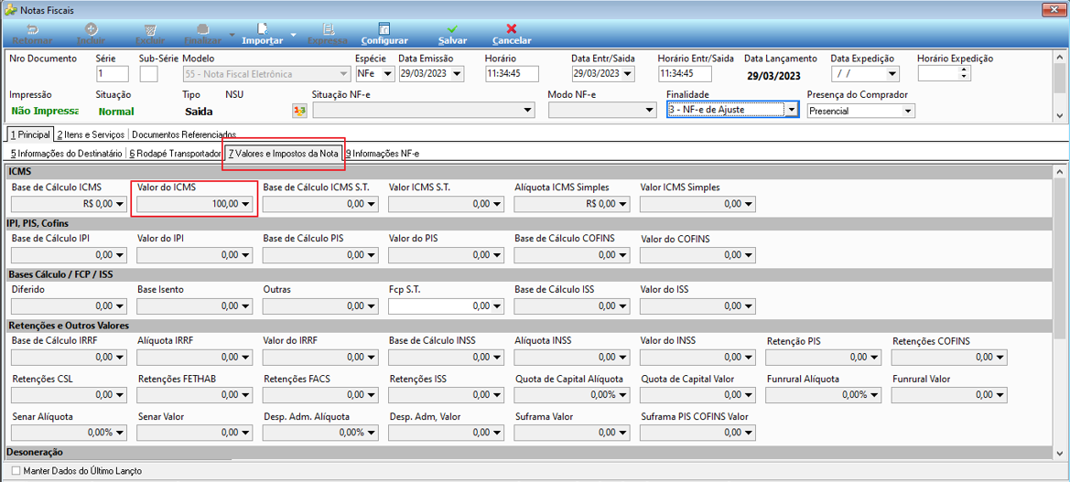Viewport: 1070px width, 482px height.
Task: Open Base de Cálculo ICMS calculator arrow
Action: (120, 203)
